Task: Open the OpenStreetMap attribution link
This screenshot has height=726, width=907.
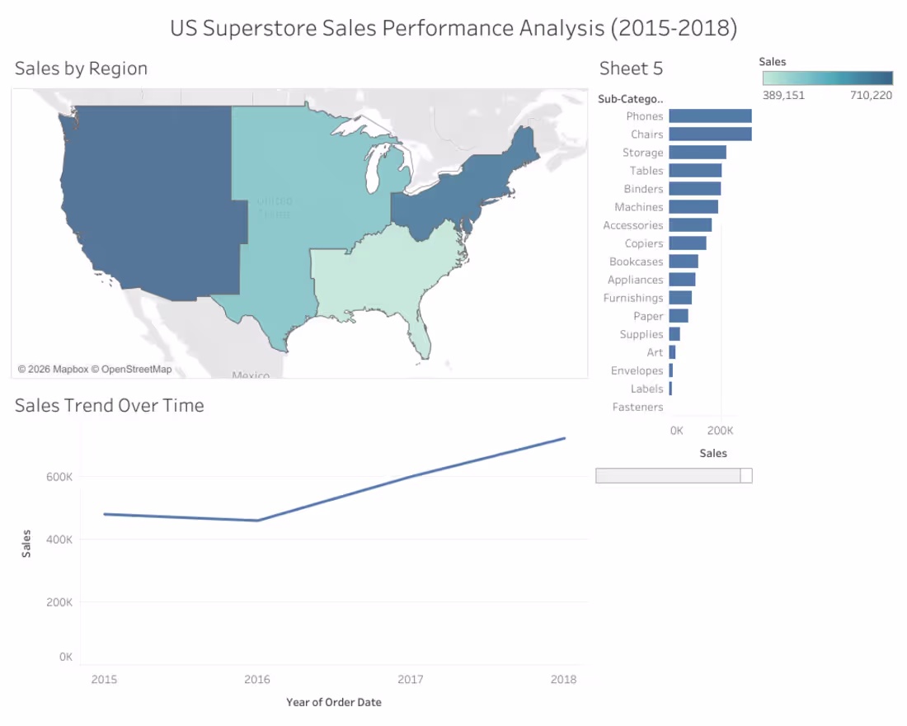Action: pyautogui.click(x=137, y=370)
